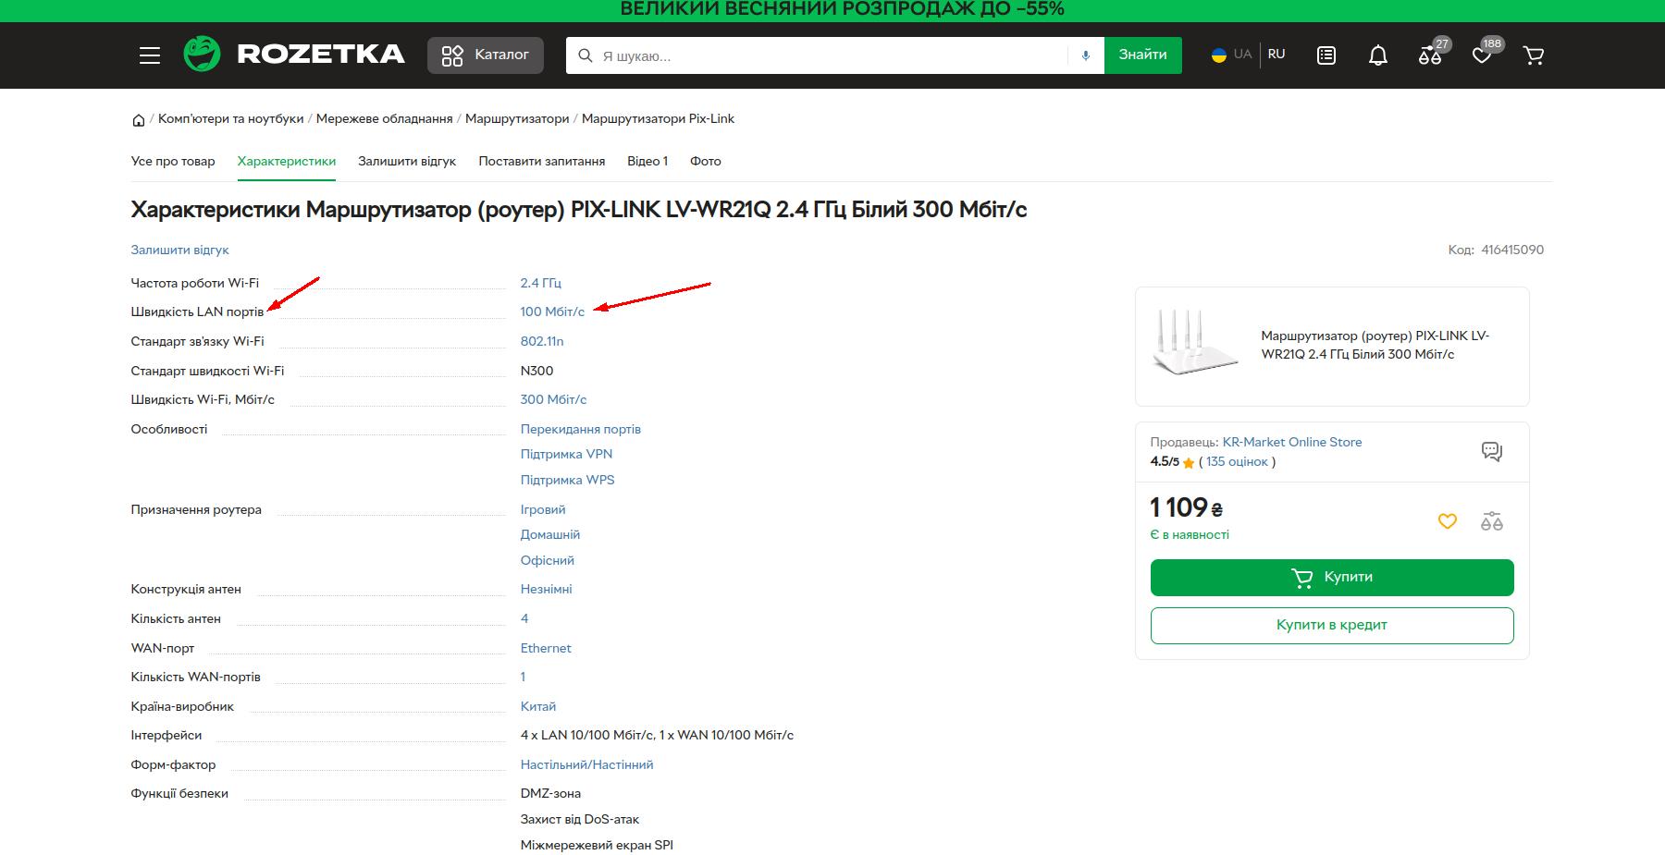Screen dimensions: 1665x855
Task: Click the Міжмережевий екран SPI text
Action: click(598, 846)
